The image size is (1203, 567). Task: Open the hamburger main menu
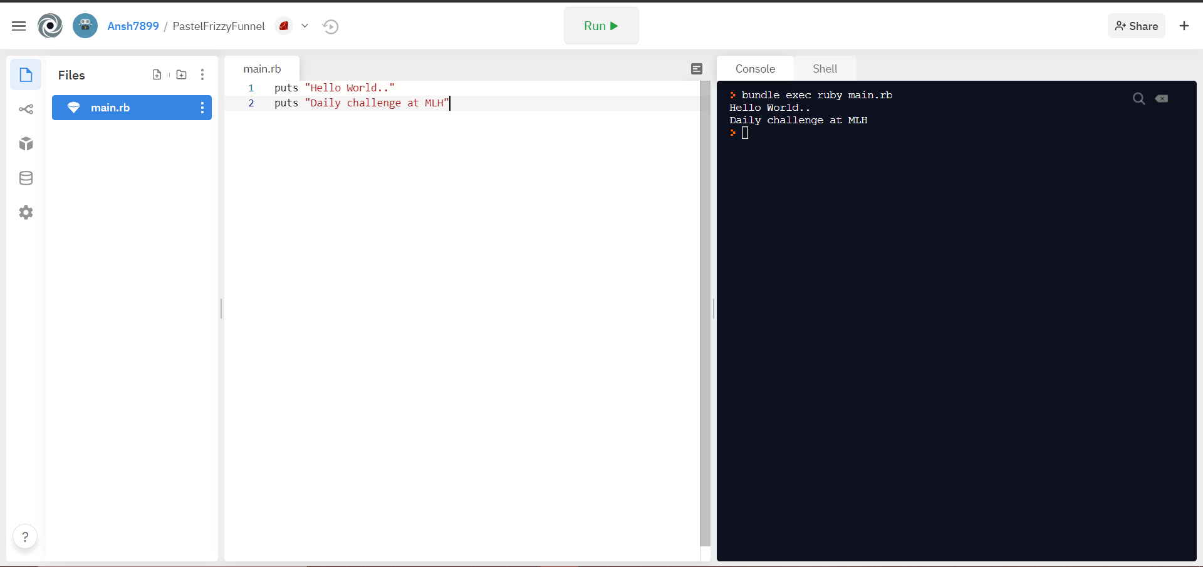click(x=19, y=26)
